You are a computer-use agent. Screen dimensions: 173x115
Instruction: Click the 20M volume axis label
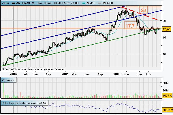pos(166,91)
